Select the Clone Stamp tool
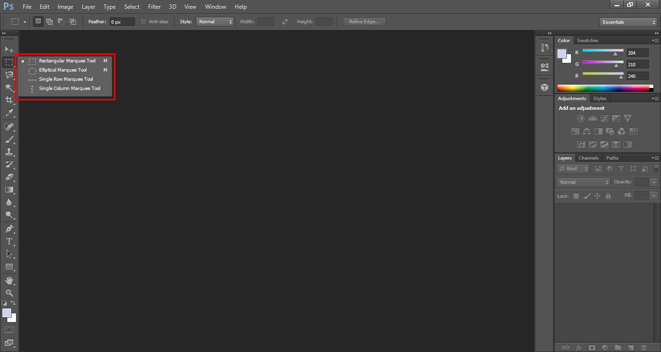 coord(9,152)
